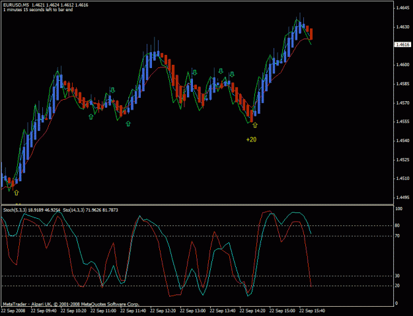Click the 1.4630 price scale label
Image resolution: width=413 pixels, height=316 pixels.
tap(402, 27)
